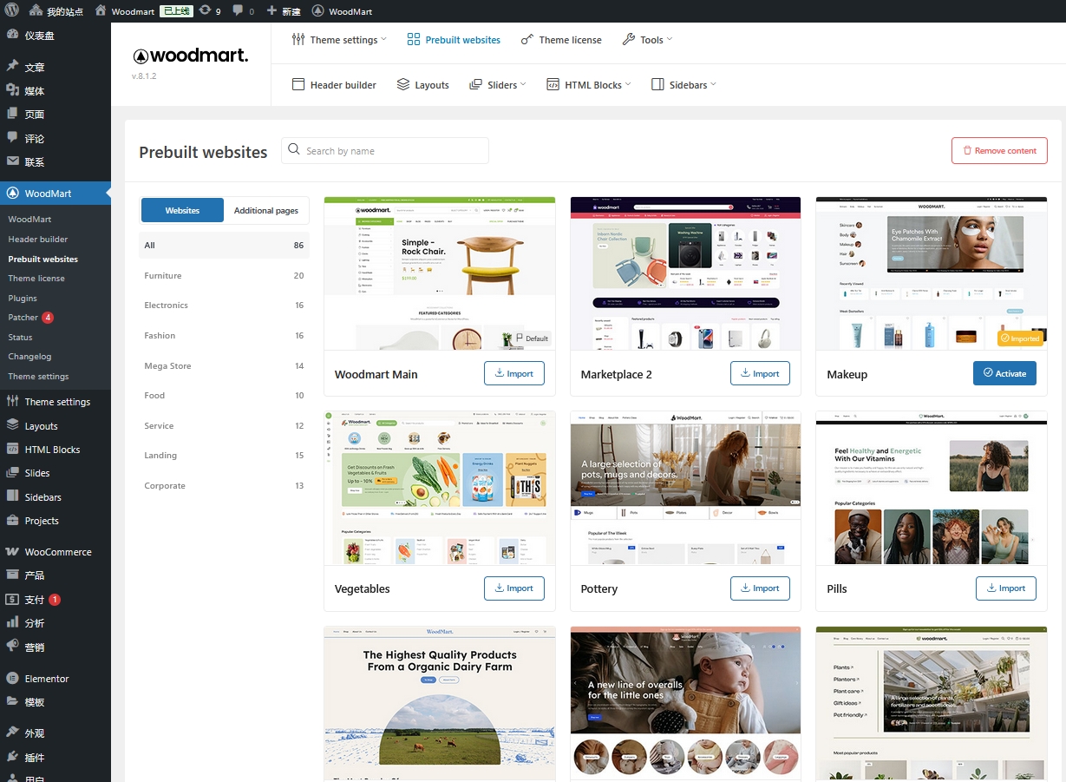Click the 仪表盘 dashboard icon in the sidebar

tap(12, 36)
